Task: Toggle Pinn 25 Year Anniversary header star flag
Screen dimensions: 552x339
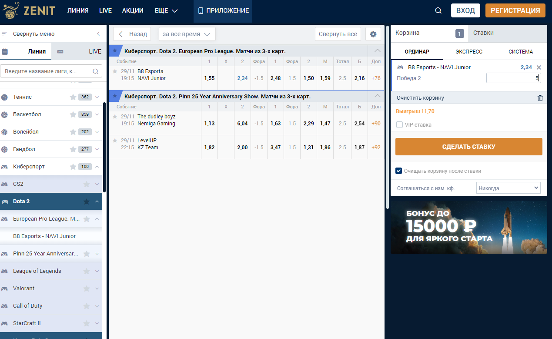Action: (114, 96)
